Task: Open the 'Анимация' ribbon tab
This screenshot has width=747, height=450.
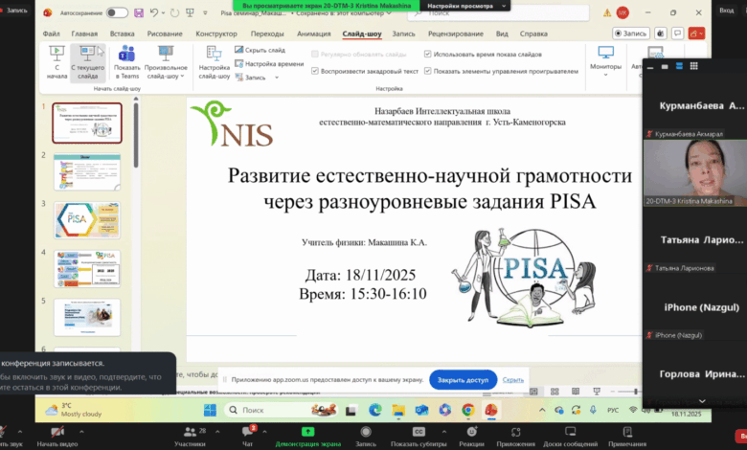Action: click(x=313, y=33)
